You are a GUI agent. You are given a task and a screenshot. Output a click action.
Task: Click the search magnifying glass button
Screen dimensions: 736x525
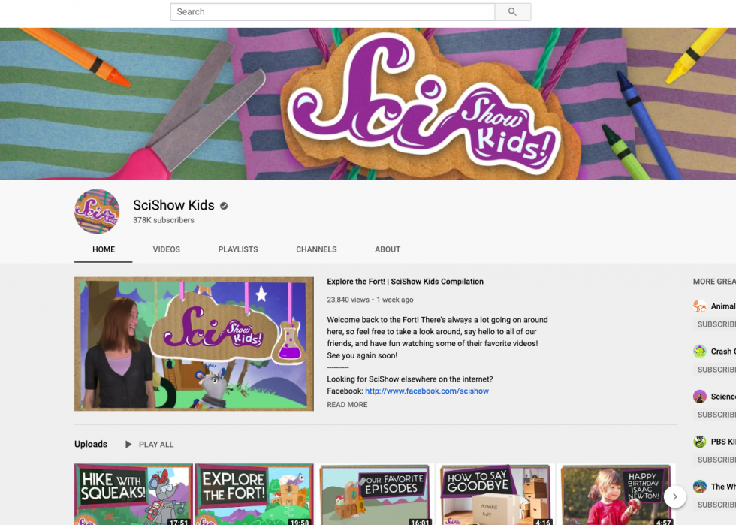(x=512, y=12)
